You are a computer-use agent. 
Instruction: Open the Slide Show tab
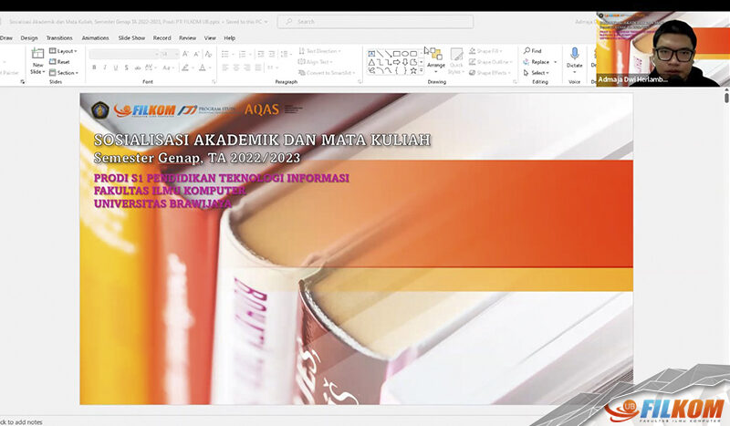tap(132, 38)
